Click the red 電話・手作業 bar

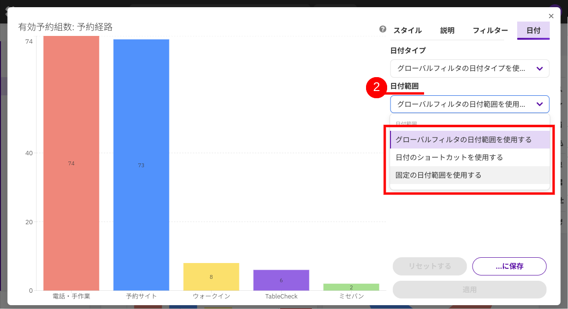tap(71, 163)
